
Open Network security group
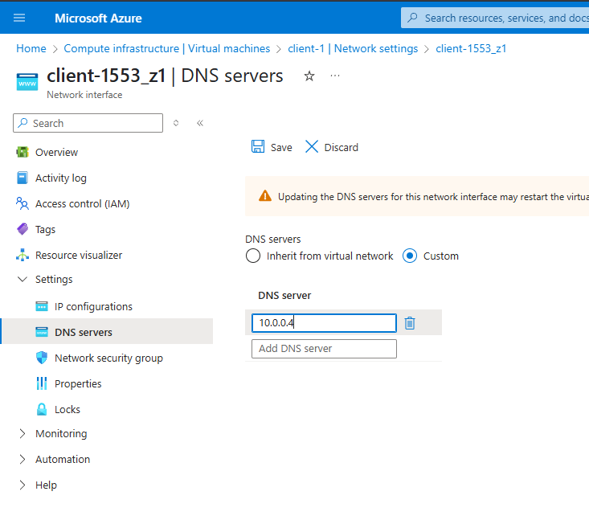tap(108, 358)
